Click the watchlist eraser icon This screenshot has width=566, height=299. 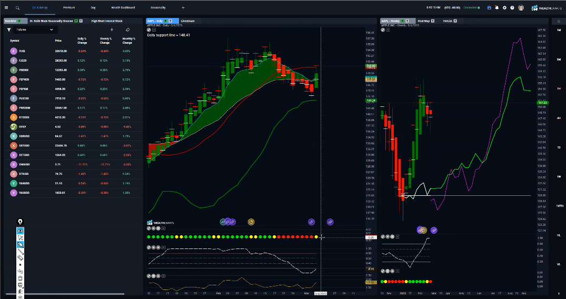click(127, 30)
